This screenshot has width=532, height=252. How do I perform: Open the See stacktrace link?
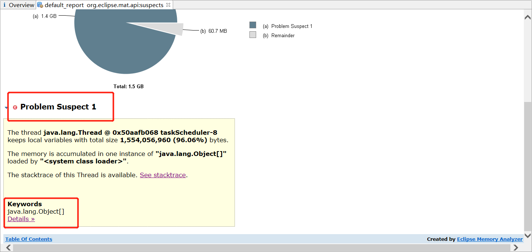coord(163,175)
